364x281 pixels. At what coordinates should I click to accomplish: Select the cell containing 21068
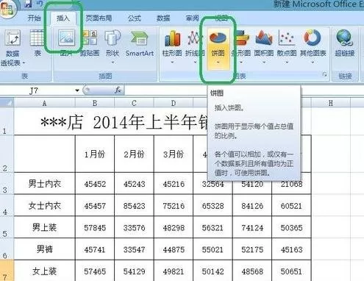(x=291, y=184)
